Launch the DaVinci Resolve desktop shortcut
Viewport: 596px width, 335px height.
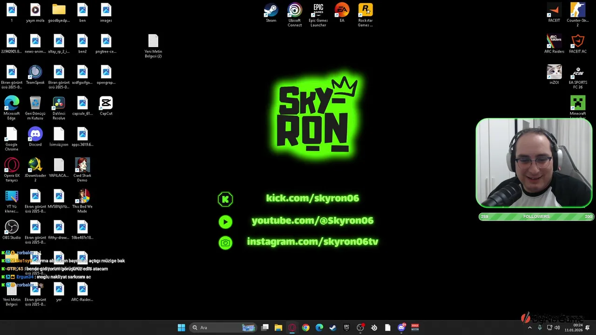pos(59,108)
